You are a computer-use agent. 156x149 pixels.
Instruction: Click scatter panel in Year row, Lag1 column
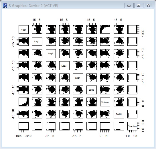[37, 29]
